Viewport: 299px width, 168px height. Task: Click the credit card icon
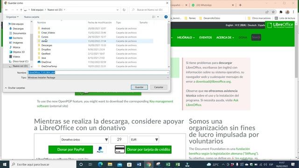pyautogui.click(x=120, y=149)
